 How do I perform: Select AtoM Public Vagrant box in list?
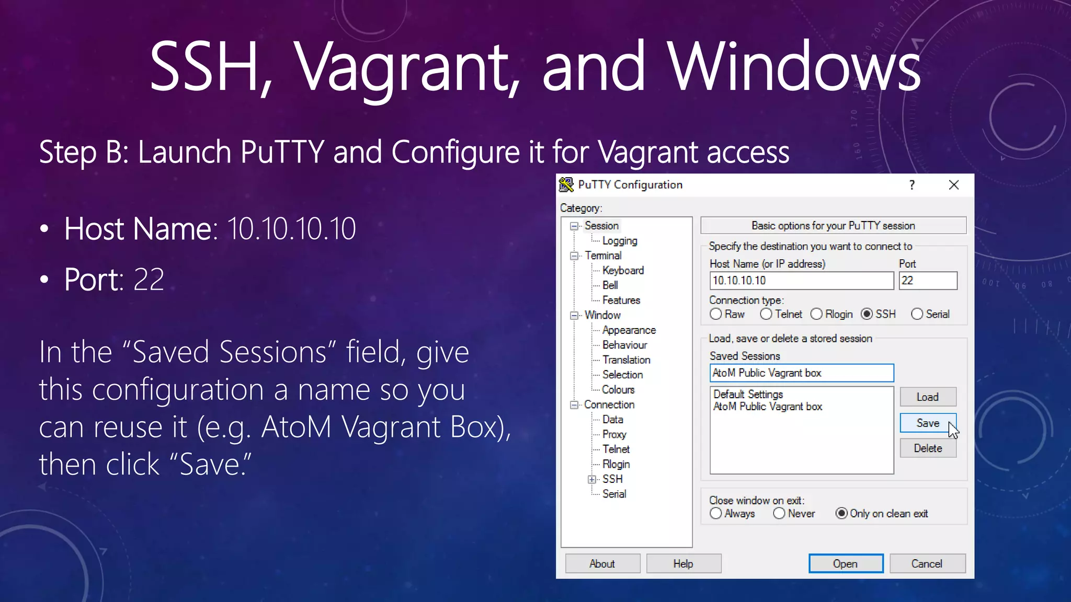768,407
